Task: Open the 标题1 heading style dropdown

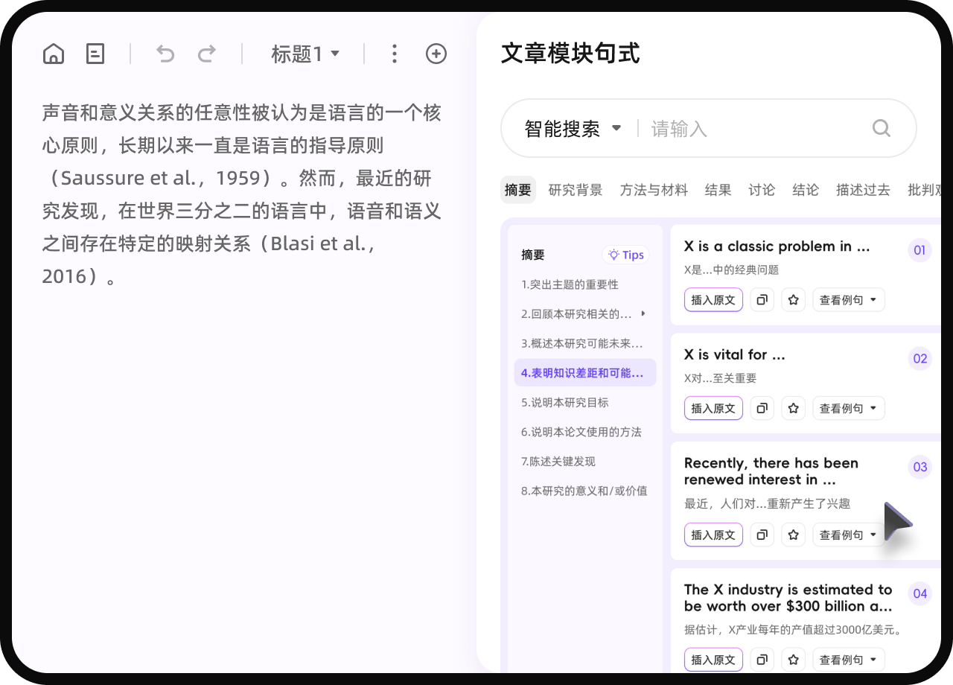Action: click(x=305, y=53)
